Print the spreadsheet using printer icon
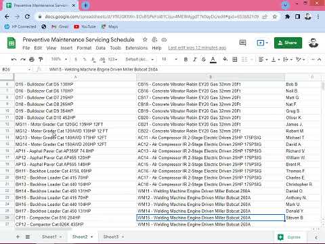This screenshot has height=244, width=325. pyautogui.click(x=32, y=60)
